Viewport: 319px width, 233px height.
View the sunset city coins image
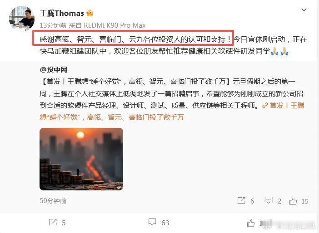pos(81,159)
